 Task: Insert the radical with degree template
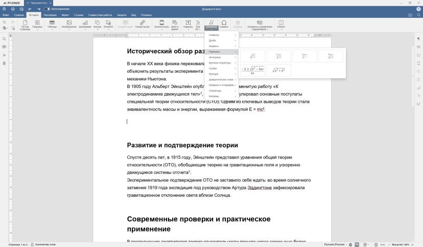pyautogui.click(x=278, y=56)
